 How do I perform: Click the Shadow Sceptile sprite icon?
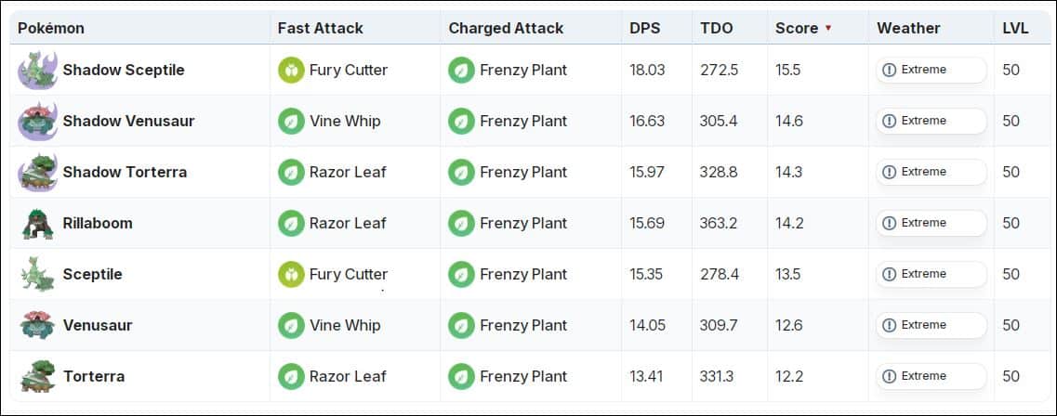pos(37,71)
